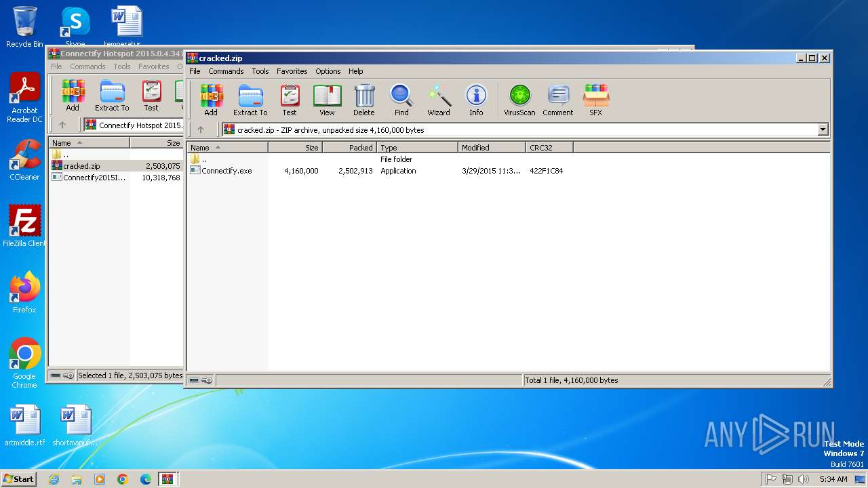The image size is (868, 488).
Task: Open Favorites menu in cracked.zip
Action: tap(292, 71)
